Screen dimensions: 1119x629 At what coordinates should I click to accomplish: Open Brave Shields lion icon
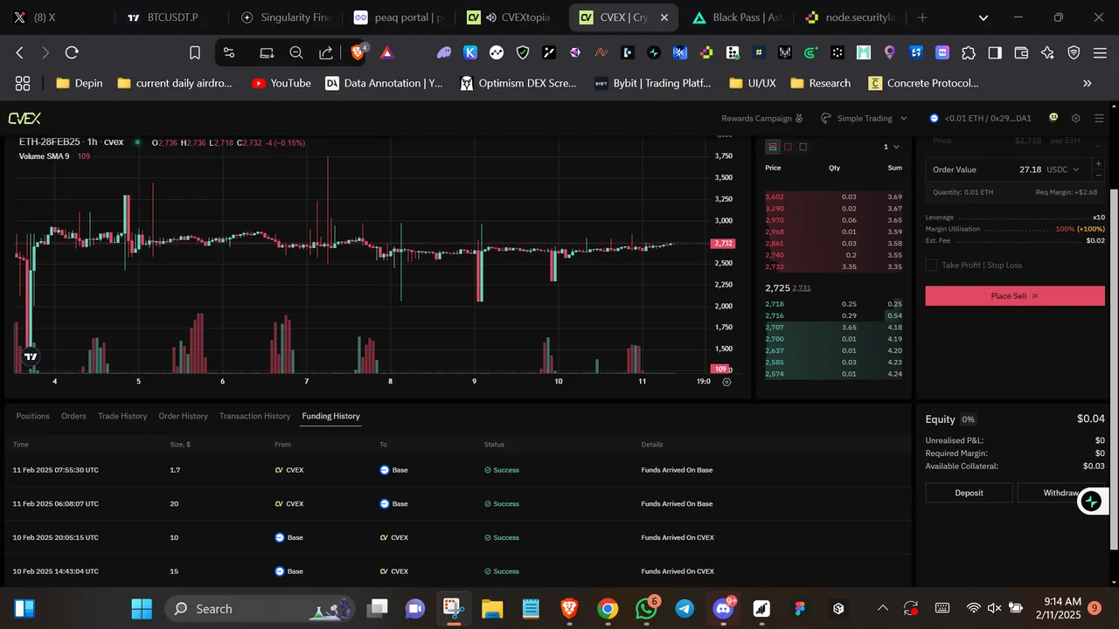tap(358, 53)
